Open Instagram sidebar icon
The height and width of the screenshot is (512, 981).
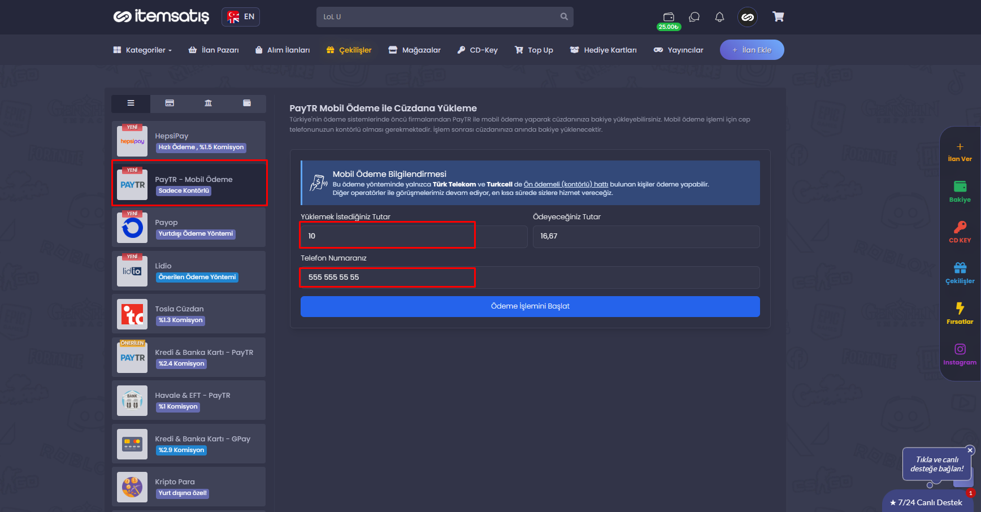click(x=960, y=354)
